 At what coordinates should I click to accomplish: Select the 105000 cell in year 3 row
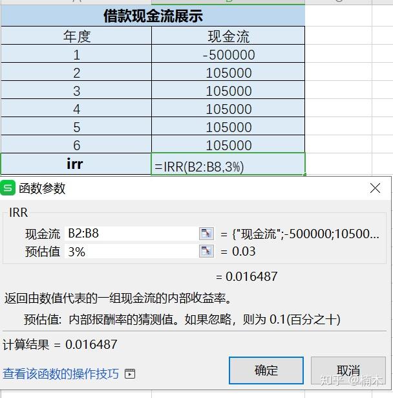(228, 90)
